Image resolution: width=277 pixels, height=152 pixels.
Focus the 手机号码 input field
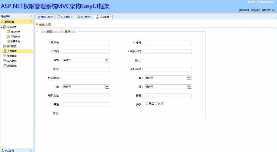point(168,69)
